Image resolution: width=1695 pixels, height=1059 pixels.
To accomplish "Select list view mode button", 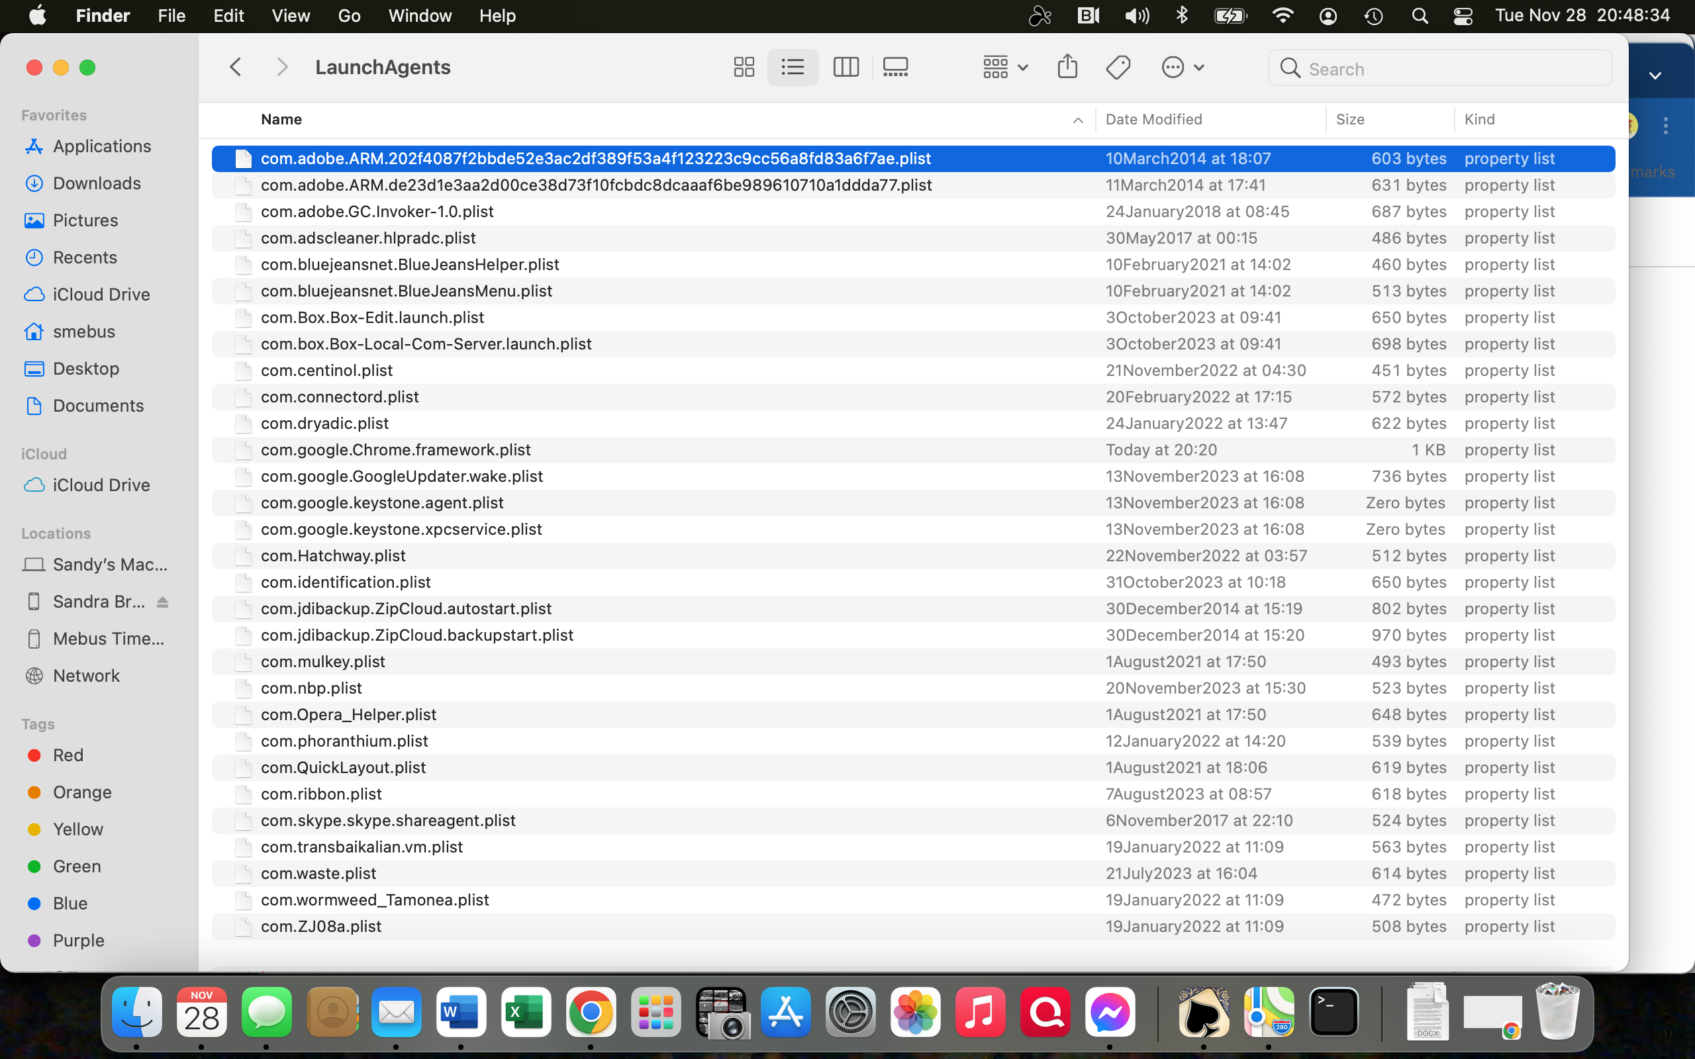I will [x=793, y=68].
